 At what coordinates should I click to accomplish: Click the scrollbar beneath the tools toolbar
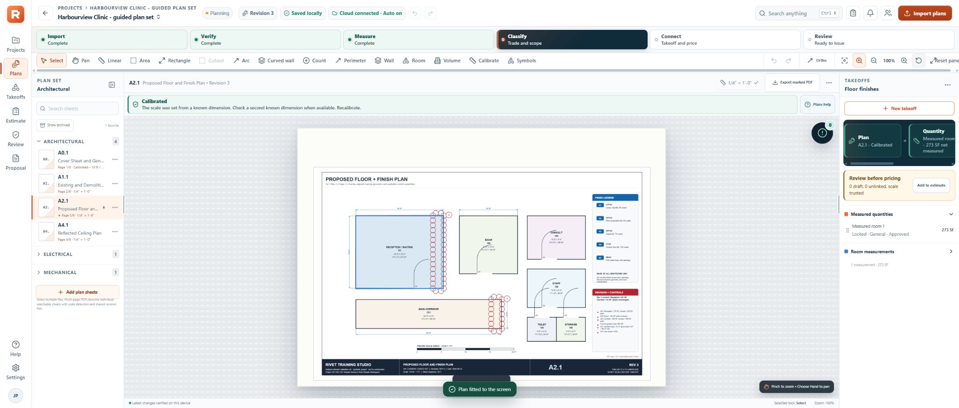(494, 70)
